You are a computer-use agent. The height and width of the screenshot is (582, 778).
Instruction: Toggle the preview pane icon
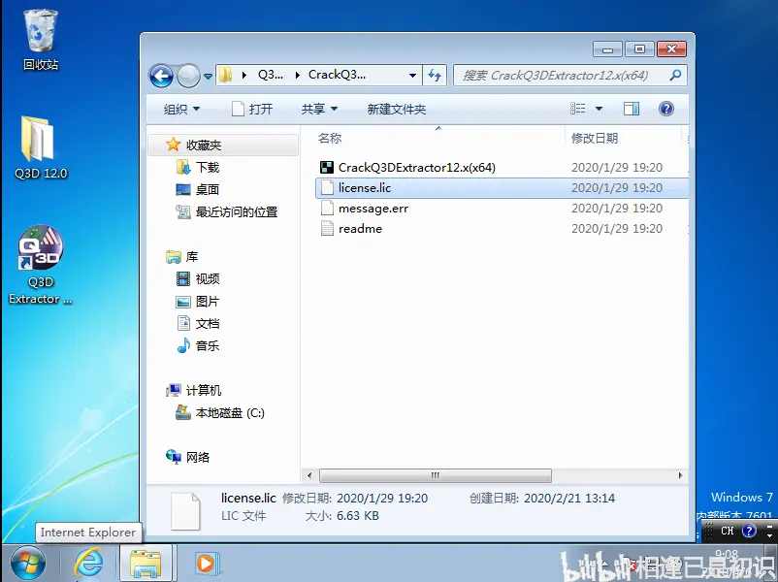632,109
